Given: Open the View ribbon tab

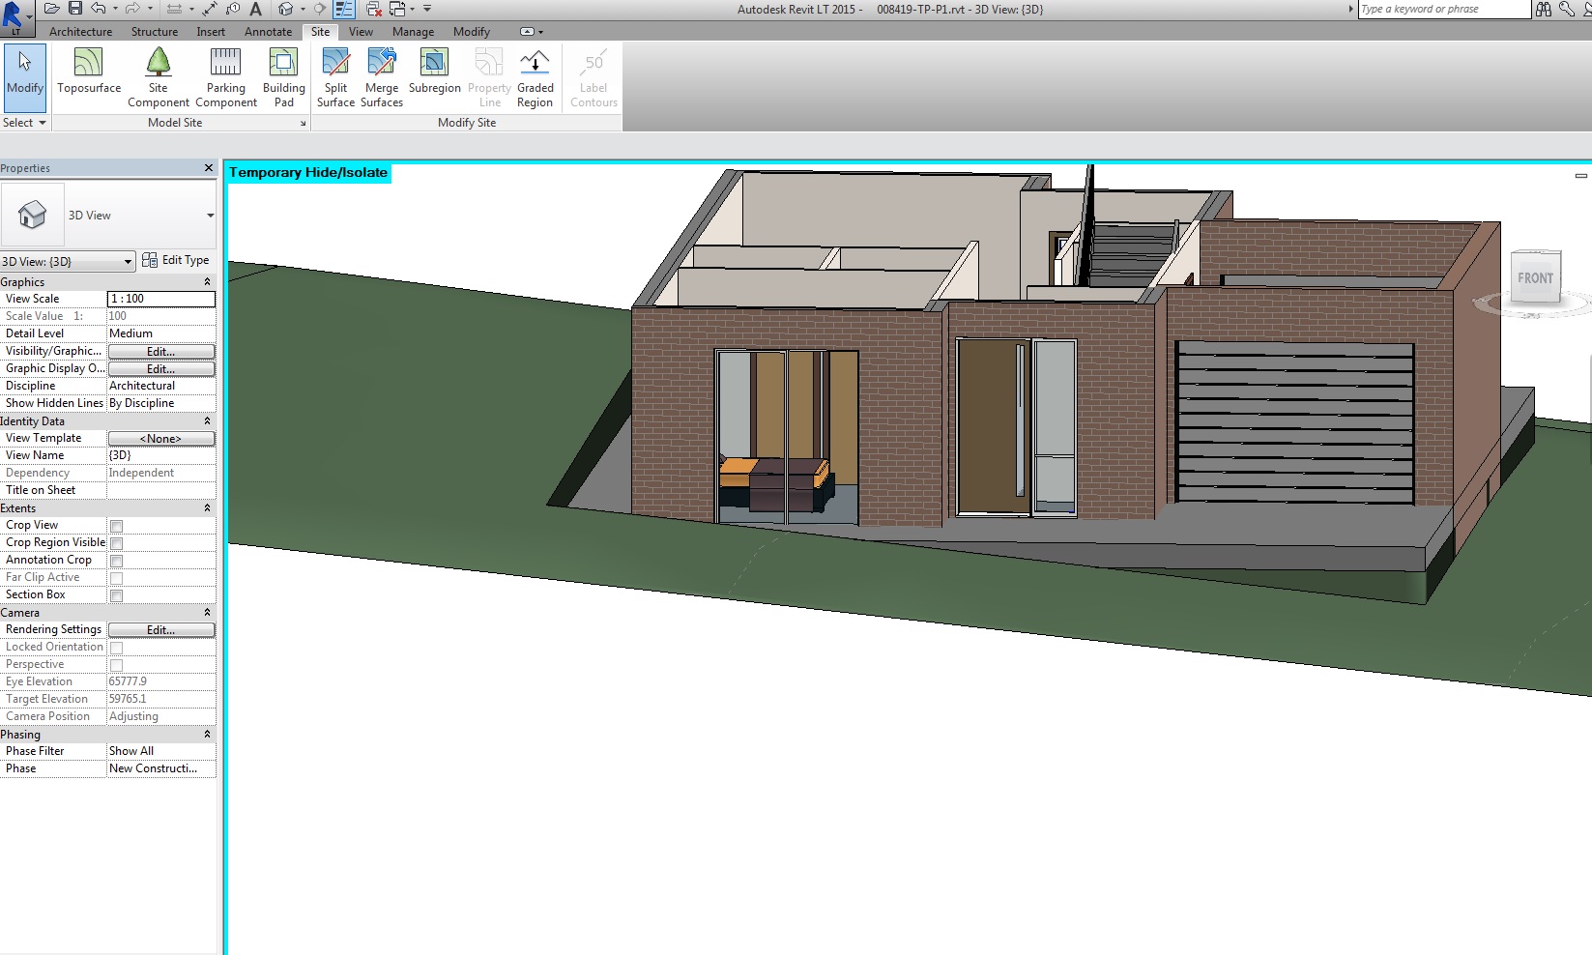Looking at the screenshot, I should pos(361,32).
